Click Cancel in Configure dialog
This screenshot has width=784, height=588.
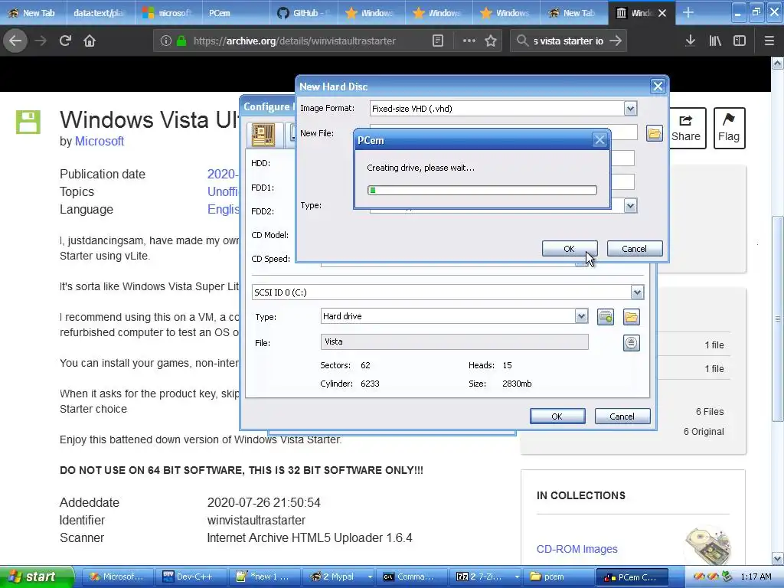(622, 416)
